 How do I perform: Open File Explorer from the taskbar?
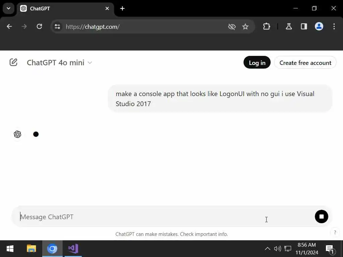click(31, 249)
